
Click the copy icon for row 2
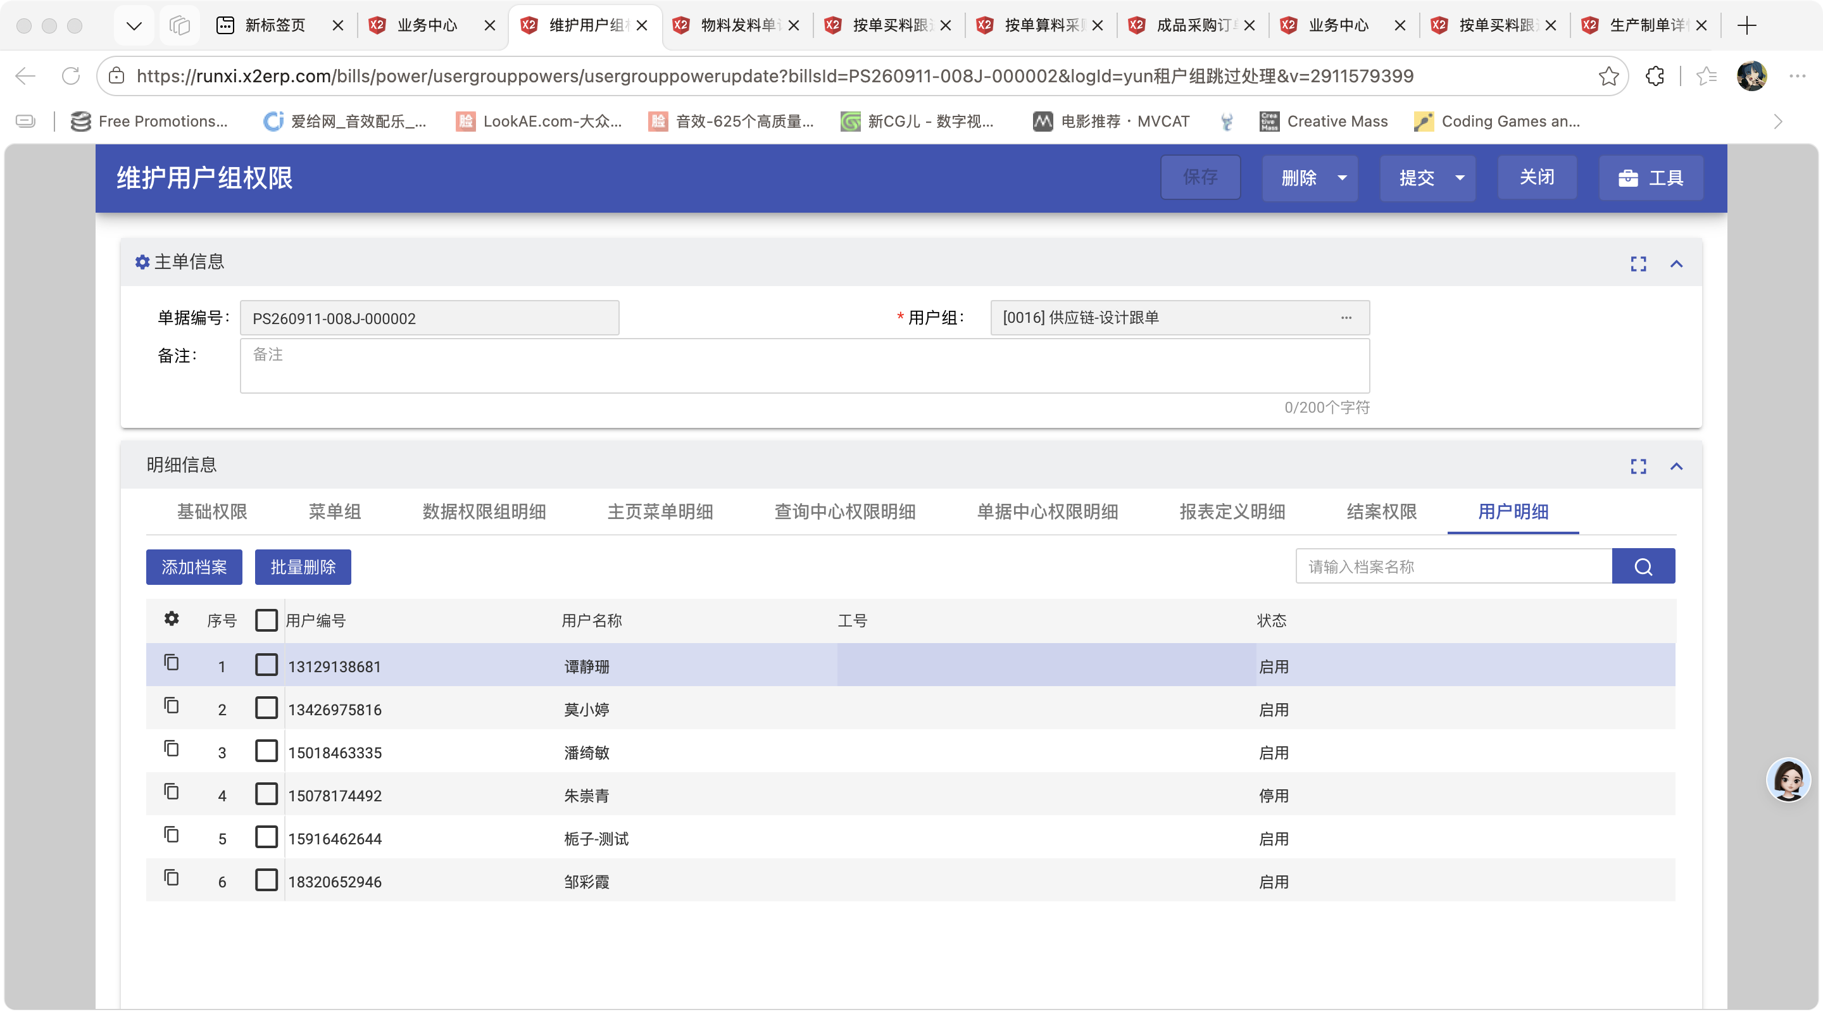coord(172,706)
